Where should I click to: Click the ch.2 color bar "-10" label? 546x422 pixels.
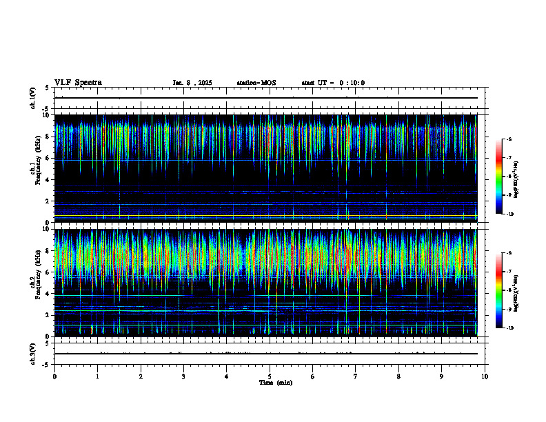(x=509, y=328)
